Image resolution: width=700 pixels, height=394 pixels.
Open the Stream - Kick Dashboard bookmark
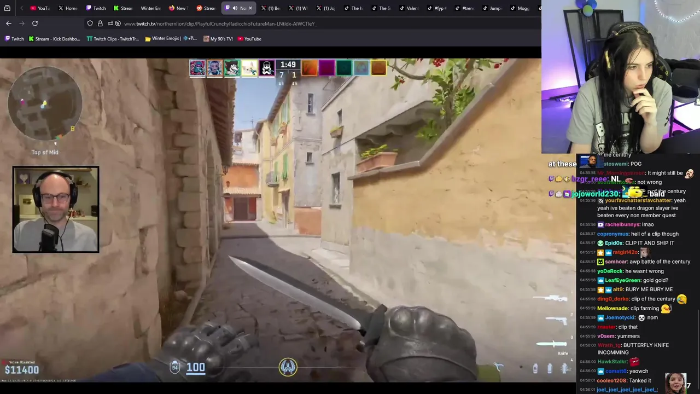(x=54, y=39)
